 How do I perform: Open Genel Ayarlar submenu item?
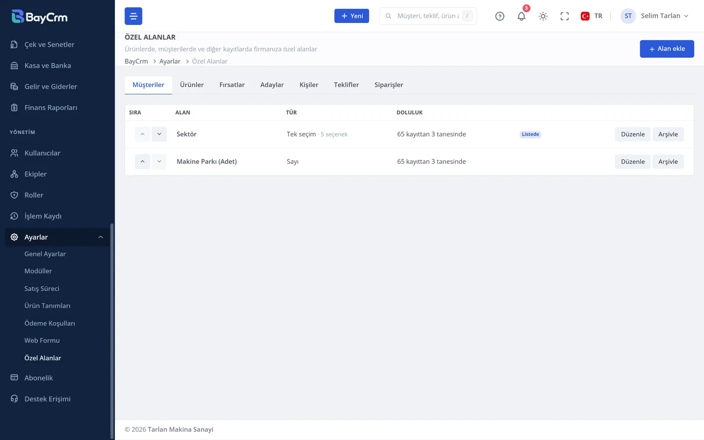[45, 254]
